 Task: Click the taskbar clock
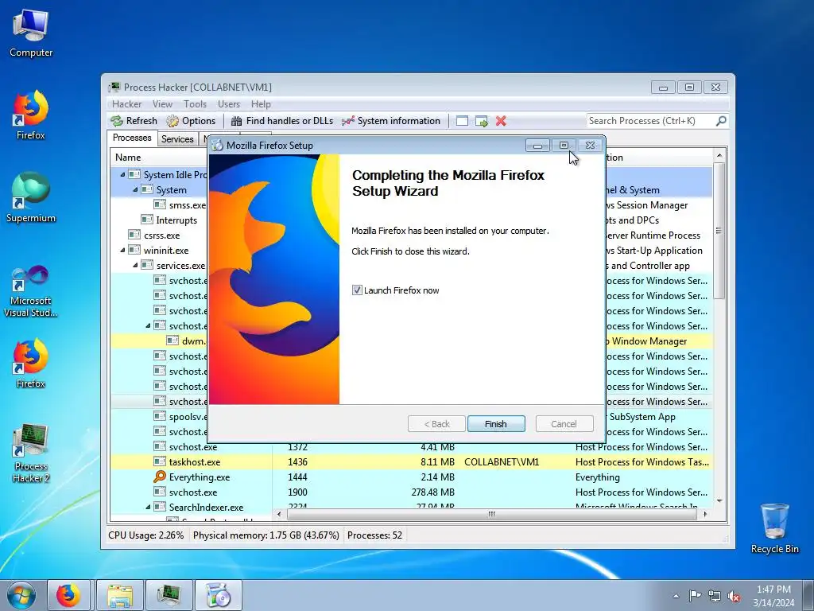coord(773,596)
